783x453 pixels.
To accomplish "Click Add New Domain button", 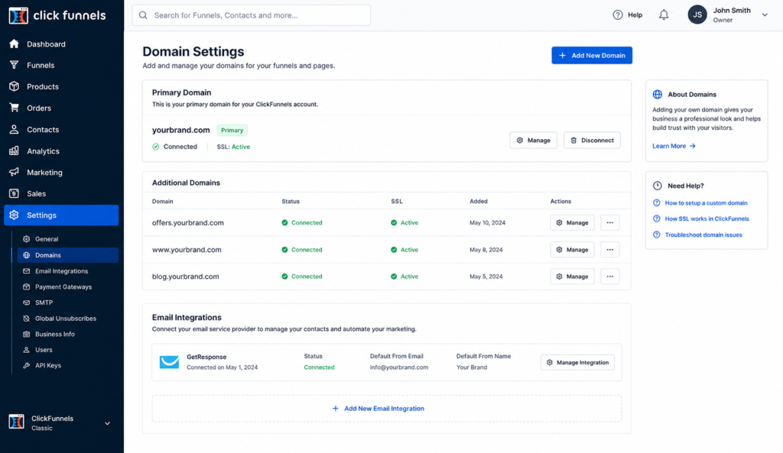I will [592, 55].
